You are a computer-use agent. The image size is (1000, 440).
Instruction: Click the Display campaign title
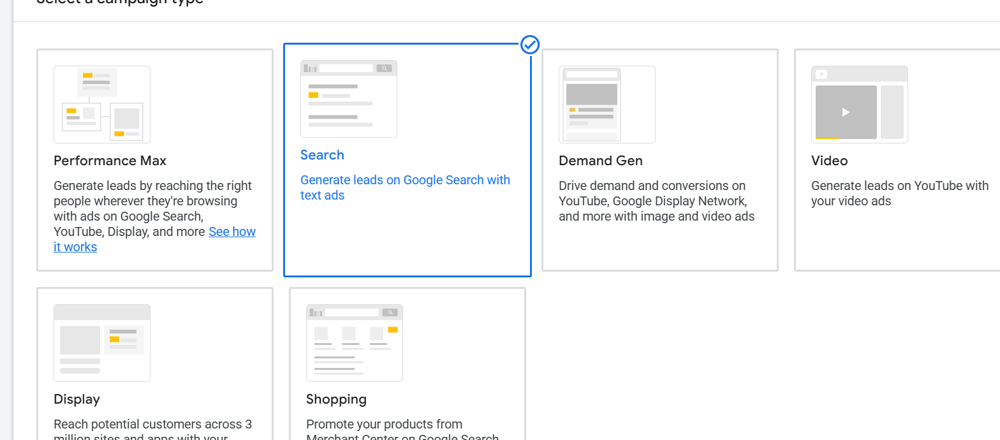pyautogui.click(x=77, y=399)
